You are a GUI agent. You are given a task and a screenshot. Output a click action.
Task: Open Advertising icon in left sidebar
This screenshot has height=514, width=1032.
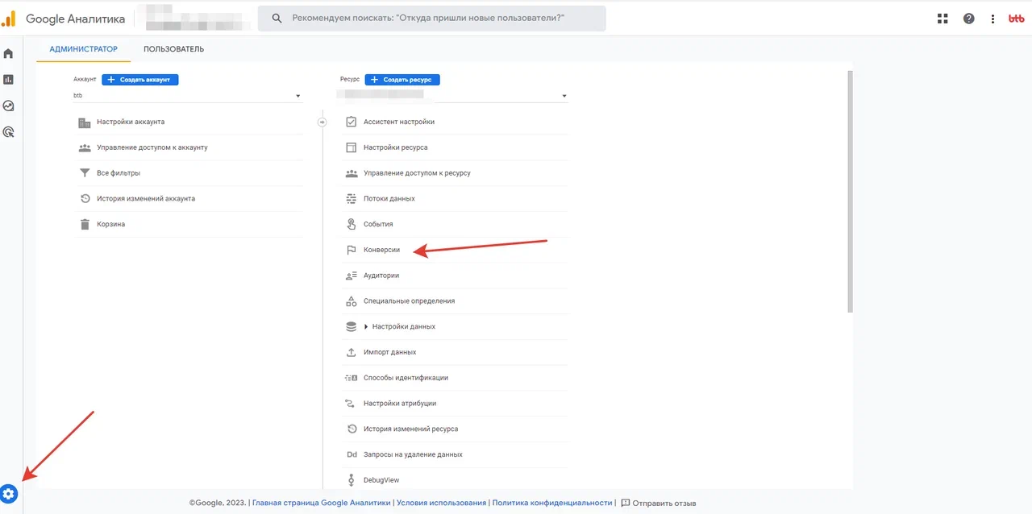coord(9,131)
